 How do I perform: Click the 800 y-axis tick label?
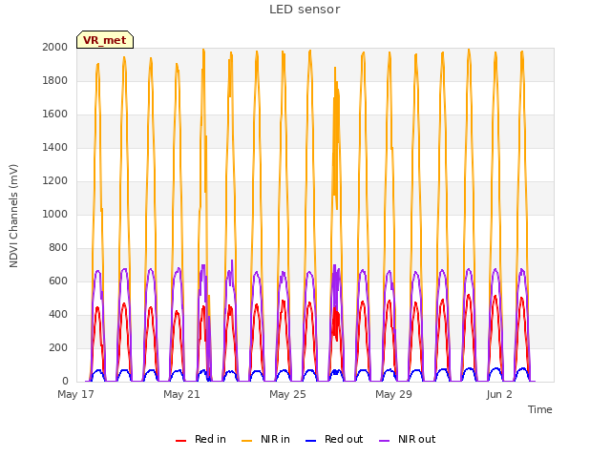[58, 248]
